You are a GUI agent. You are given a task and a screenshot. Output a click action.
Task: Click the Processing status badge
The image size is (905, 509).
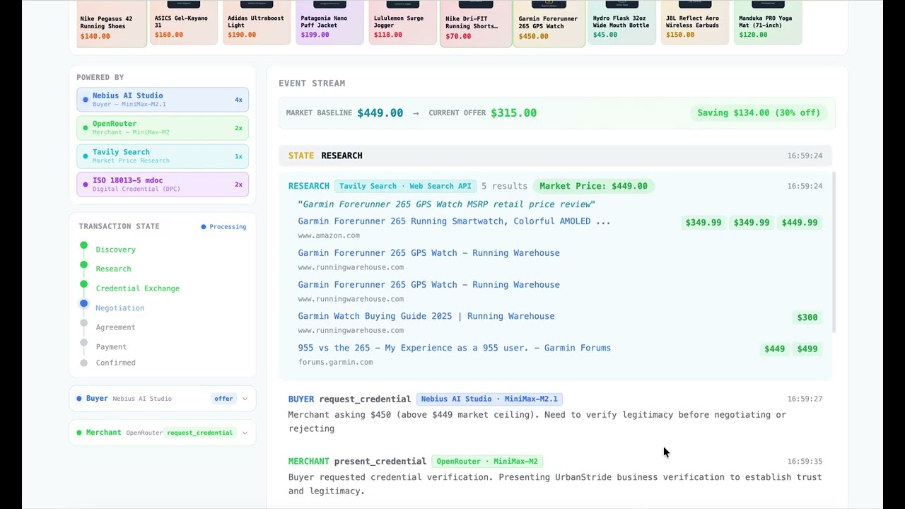pos(223,227)
